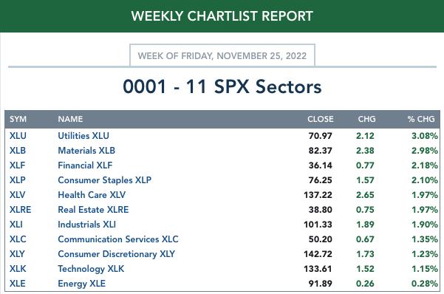Open Materials XLB chart link

click(86, 151)
